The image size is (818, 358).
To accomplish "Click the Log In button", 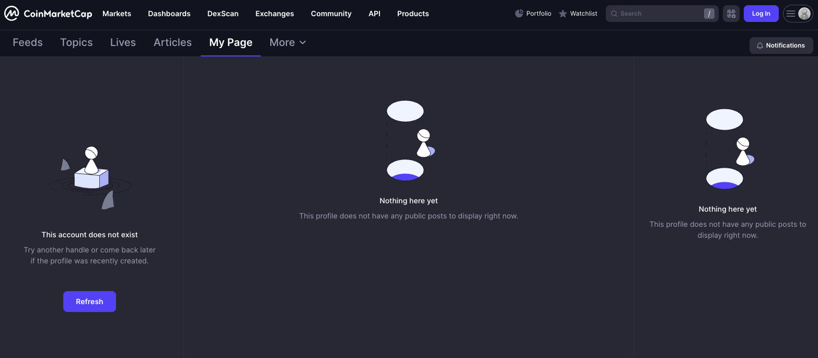I will click(x=761, y=14).
